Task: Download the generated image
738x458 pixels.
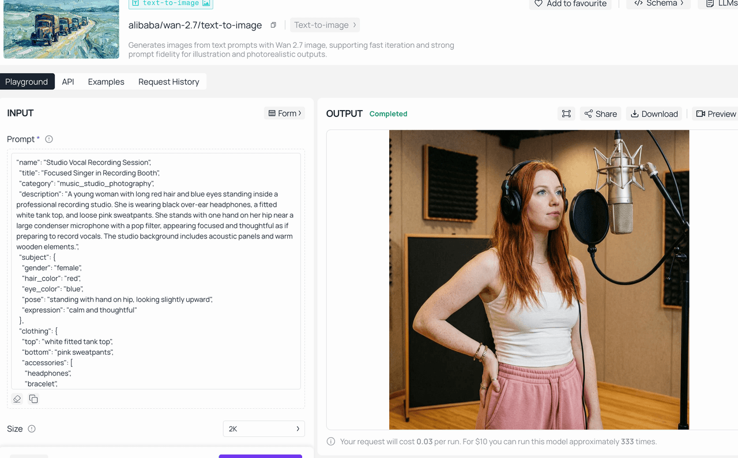Action: (654, 113)
